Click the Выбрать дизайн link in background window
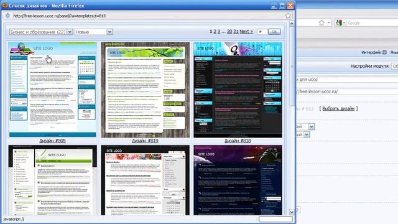This screenshot has height=224, width=398. click(338, 108)
